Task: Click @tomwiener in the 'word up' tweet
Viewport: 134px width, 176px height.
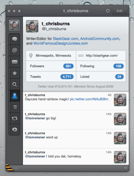Action: [x=35, y=137]
